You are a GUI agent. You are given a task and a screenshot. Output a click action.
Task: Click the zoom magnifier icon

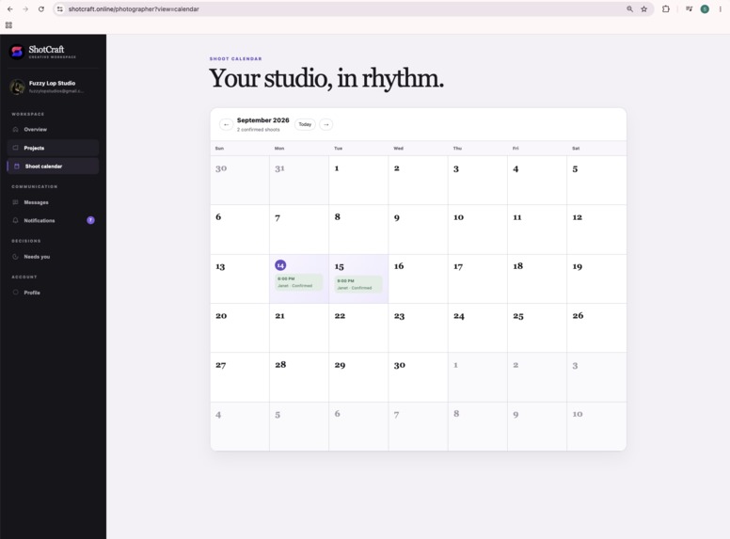tap(629, 8)
